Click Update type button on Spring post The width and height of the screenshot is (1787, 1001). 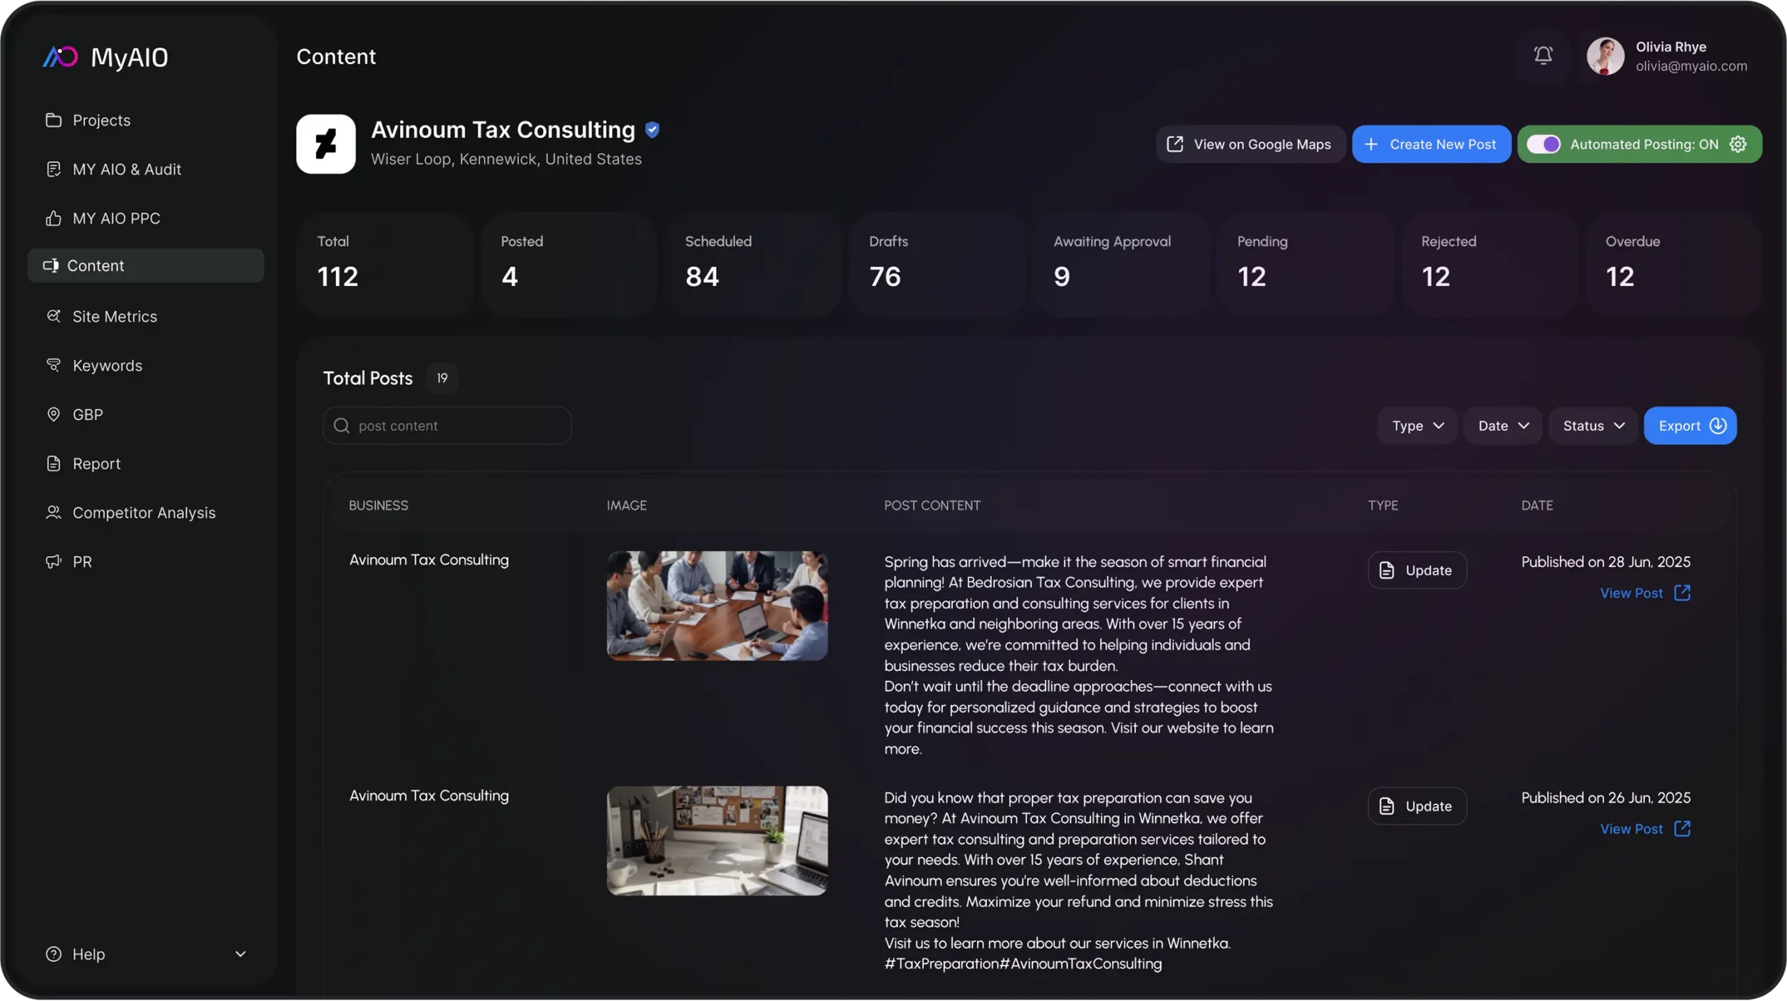(1417, 570)
